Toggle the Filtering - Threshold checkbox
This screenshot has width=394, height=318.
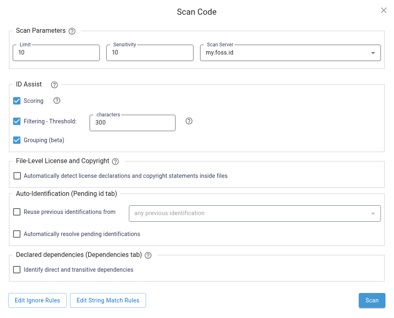[x=17, y=121]
